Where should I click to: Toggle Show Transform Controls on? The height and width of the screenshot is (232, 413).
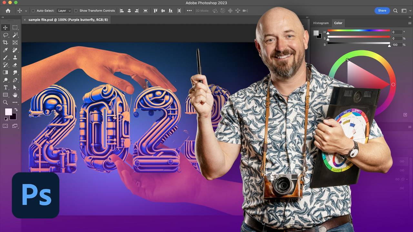pos(76,10)
